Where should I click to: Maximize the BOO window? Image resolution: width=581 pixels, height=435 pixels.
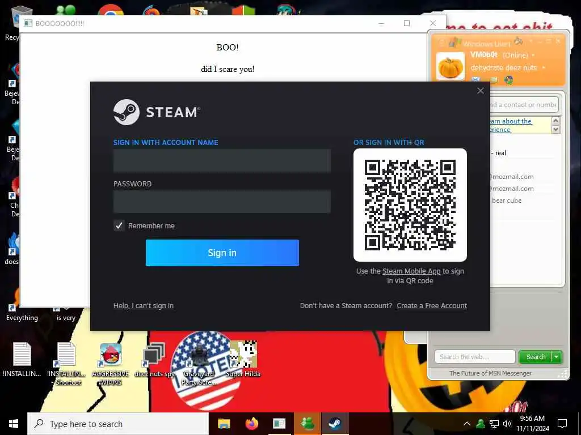pyautogui.click(x=407, y=23)
